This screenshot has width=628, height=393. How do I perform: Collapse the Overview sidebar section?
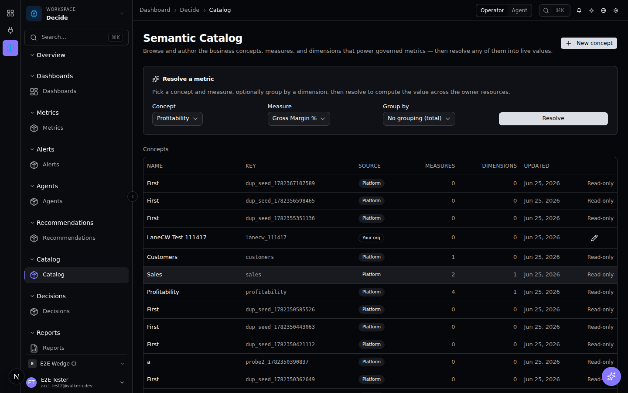coord(48,55)
